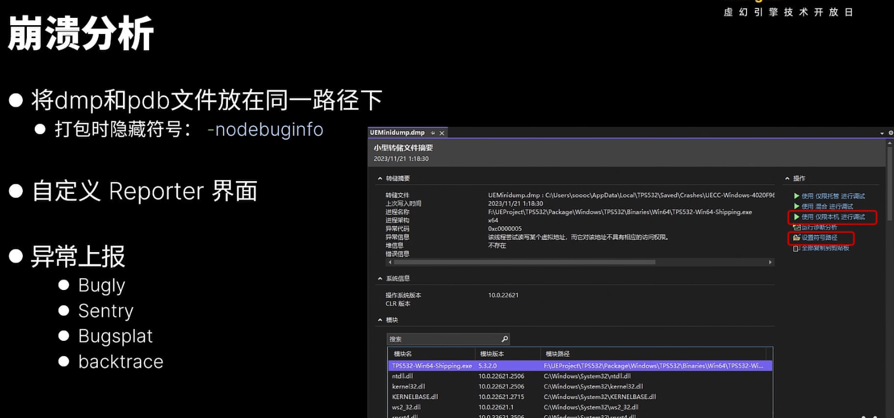Screen dimensions: 894x418
Task: Click the C:\Windows\System32\ntdll.dll path cell
Action: pyautogui.click(x=587, y=376)
